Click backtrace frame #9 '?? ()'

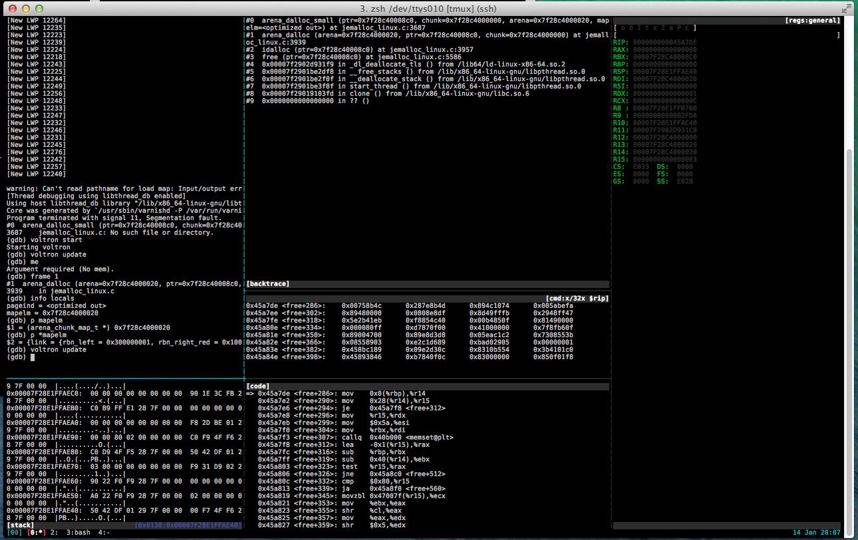tap(308, 101)
